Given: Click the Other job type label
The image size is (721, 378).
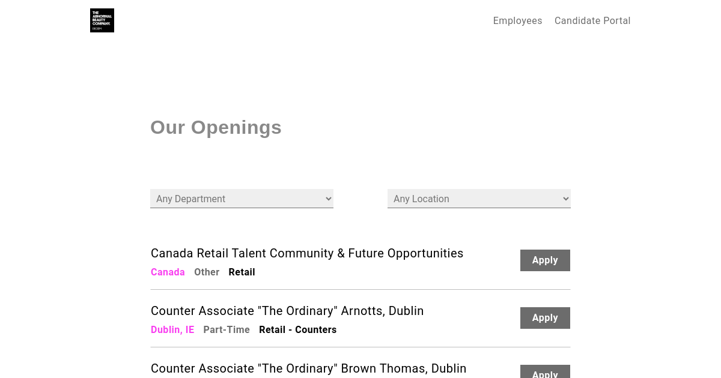Looking at the screenshot, I should (x=207, y=272).
